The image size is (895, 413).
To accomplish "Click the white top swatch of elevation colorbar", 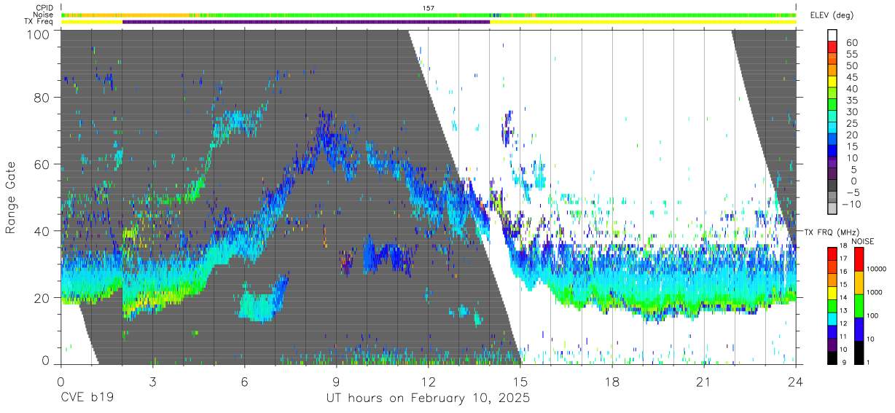I will point(832,36).
